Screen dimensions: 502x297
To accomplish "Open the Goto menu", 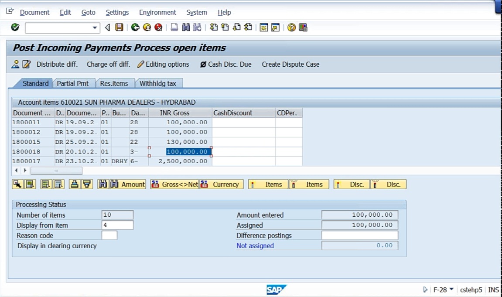I will click(89, 13).
